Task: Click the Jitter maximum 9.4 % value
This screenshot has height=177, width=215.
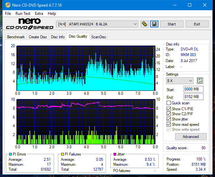Action: pyautogui.click(x=151, y=164)
